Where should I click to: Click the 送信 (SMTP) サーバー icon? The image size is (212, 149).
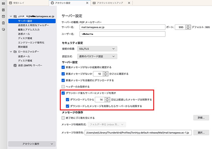pos(15,65)
